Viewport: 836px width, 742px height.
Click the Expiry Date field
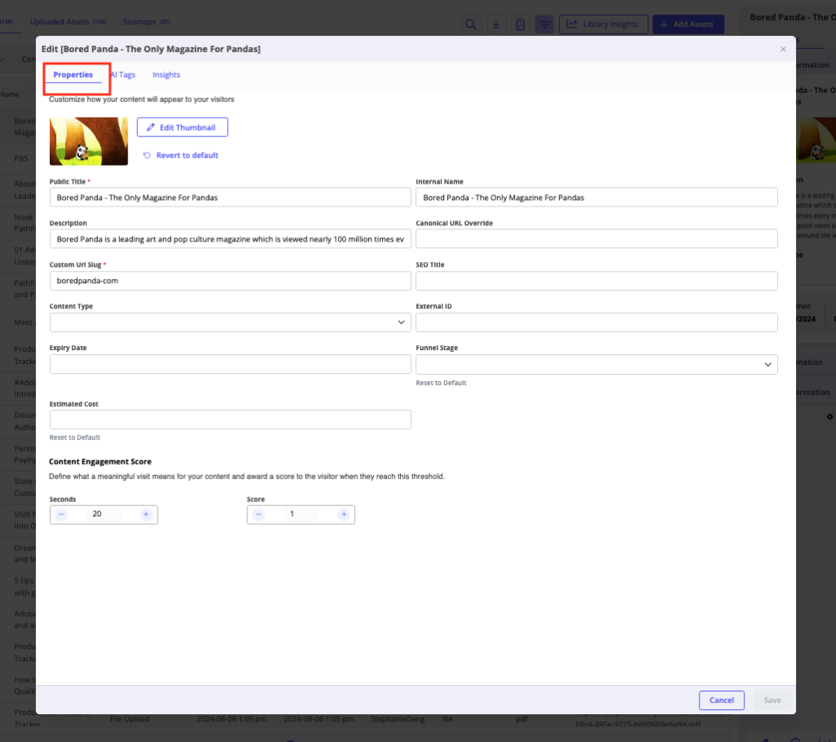(x=230, y=364)
